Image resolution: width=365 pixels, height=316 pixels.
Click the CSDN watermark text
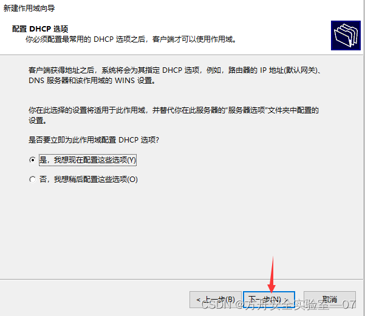(x=278, y=304)
